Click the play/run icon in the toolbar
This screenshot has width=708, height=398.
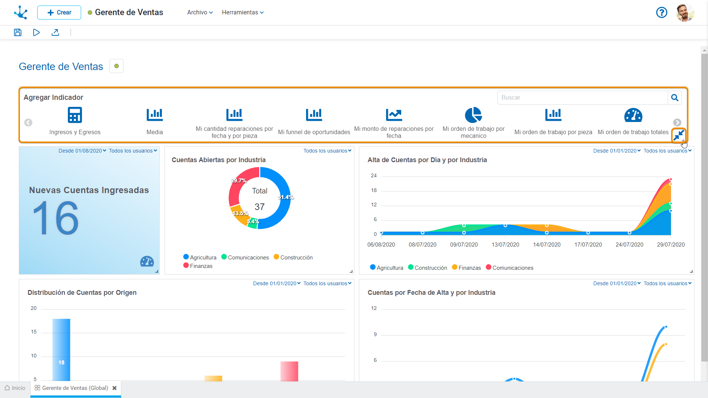tap(36, 32)
